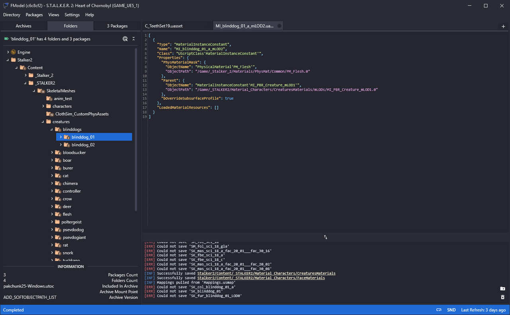Image resolution: width=510 pixels, height=315 pixels.
Task: Open the saved CreaturesMaterials path link
Action: [266, 274]
